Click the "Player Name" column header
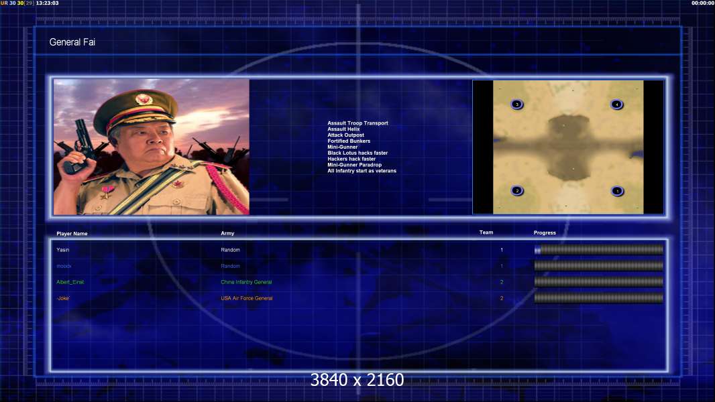This screenshot has width=715, height=402. click(x=72, y=234)
